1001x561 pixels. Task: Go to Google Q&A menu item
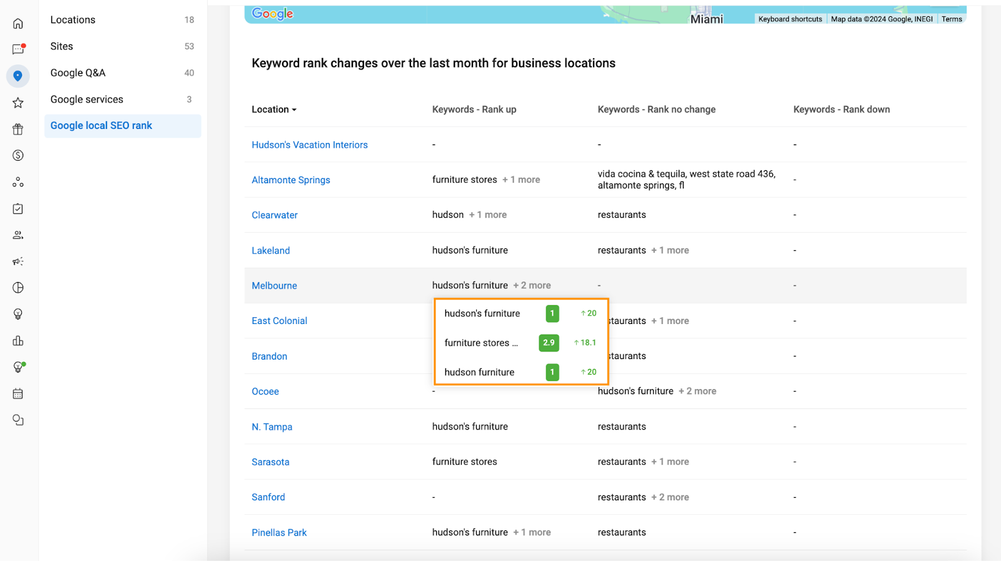pos(123,73)
